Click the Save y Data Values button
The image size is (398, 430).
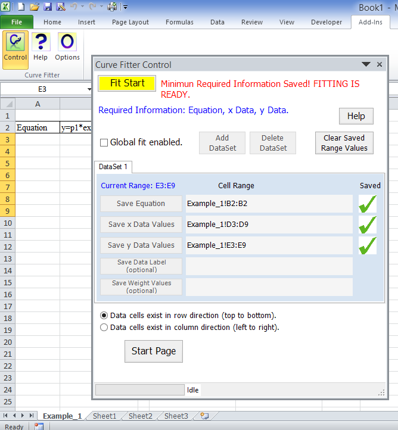(141, 245)
